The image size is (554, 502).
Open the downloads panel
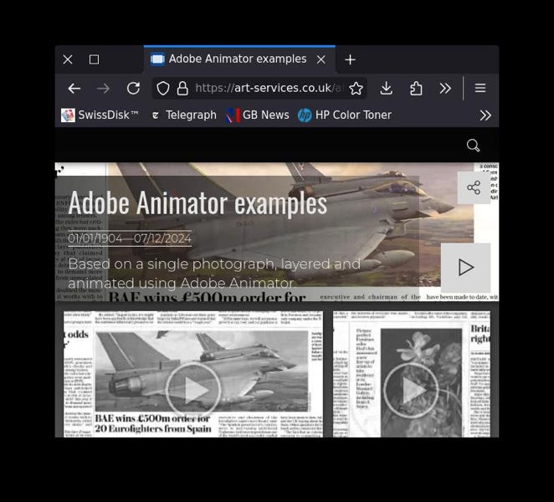pyautogui.click(x=386, y=89)
